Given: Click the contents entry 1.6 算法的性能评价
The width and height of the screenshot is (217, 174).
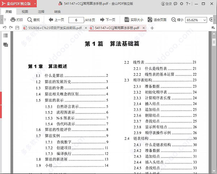Looking at the screenshot, I should coord(72,130).
